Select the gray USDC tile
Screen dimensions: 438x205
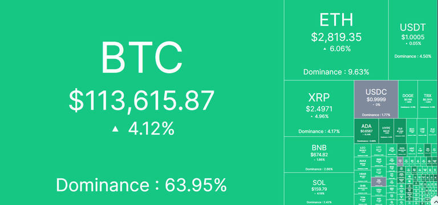[376, 99]
